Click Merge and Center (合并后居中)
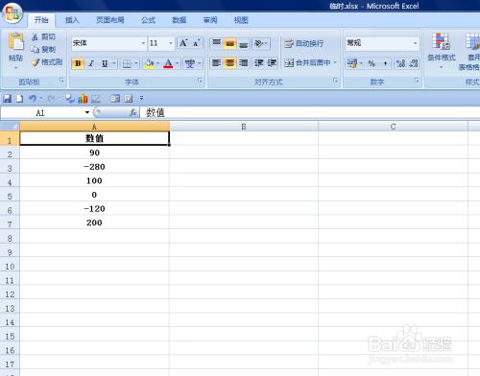The height and width of the screenshot is (376, 480). [308, 62]
